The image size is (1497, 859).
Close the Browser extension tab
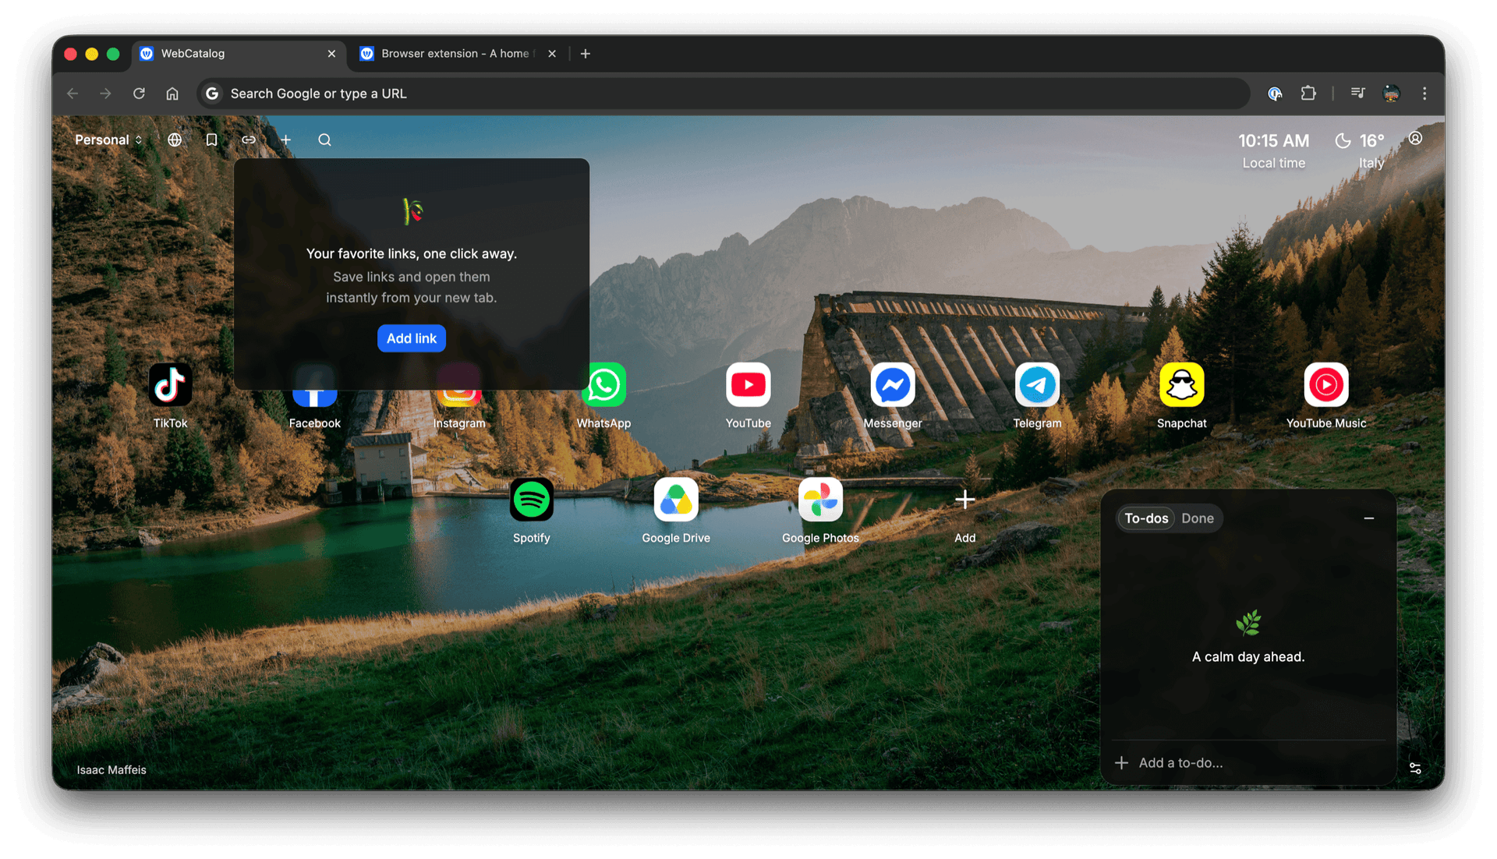pyautogui.click(x=552, y=54)
